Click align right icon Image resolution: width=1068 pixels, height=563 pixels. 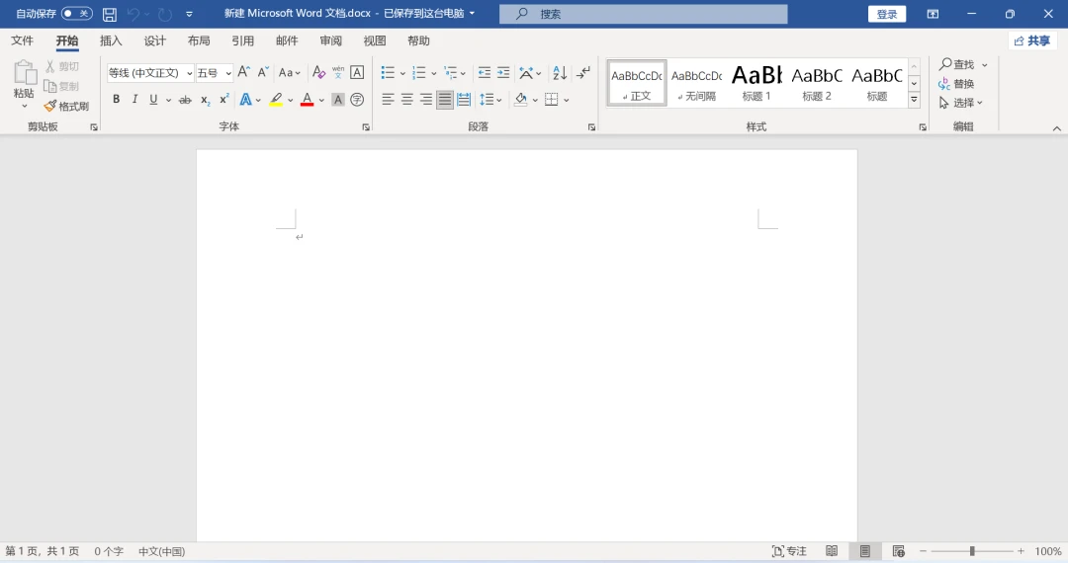click(425, 100)
